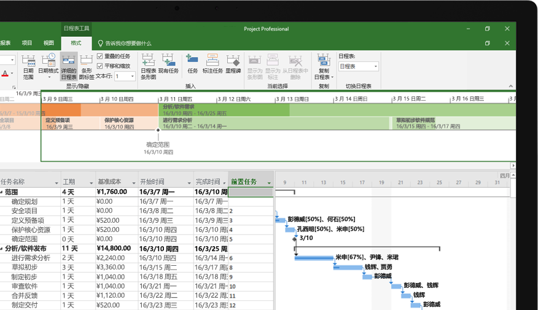Click the Gantt chart scroll up arrow

click(x=513, y=175)
